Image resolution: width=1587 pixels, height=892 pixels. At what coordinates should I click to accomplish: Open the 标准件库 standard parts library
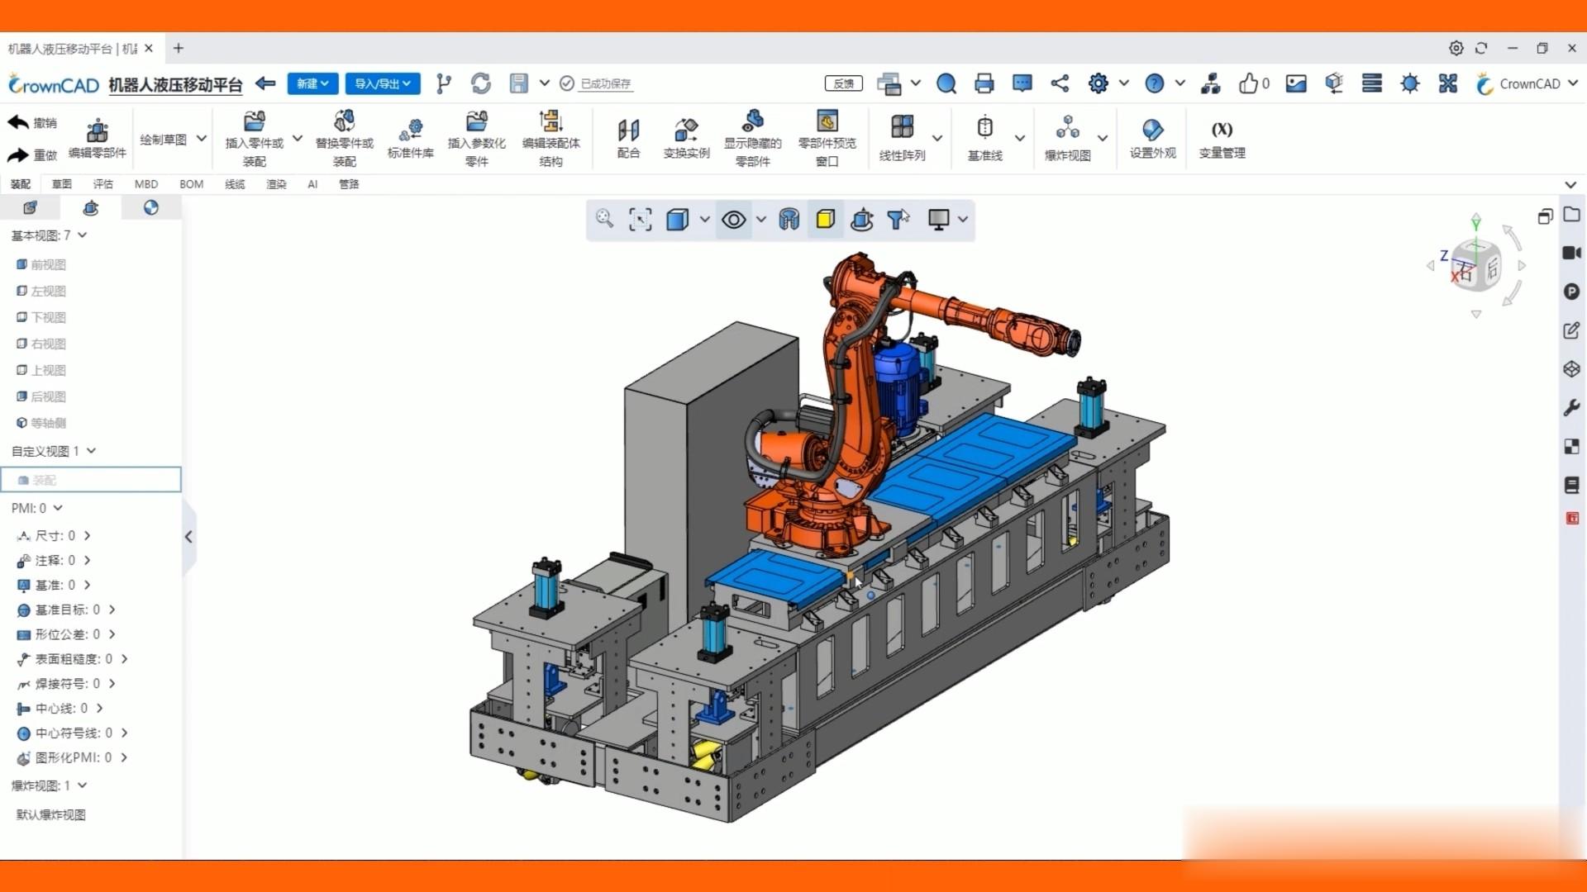pyautogui.click(x=411, y=130)
